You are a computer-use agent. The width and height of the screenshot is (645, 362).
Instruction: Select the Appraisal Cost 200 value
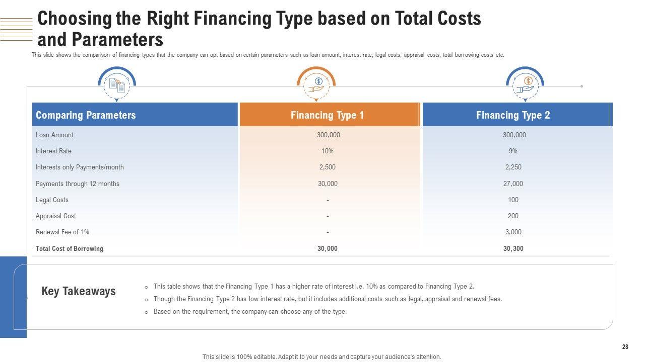point(513,216)
